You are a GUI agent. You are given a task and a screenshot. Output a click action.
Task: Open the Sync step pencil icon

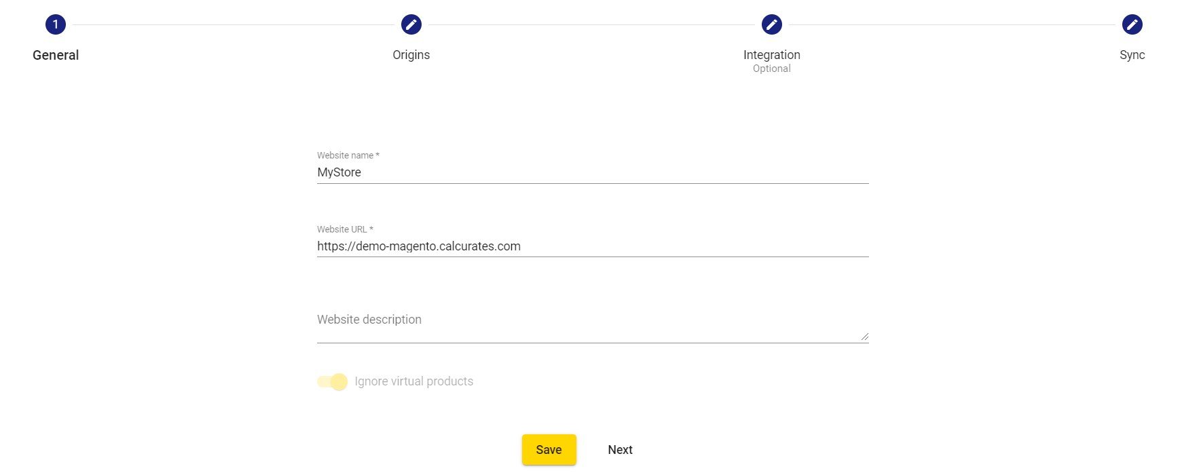1132,24
